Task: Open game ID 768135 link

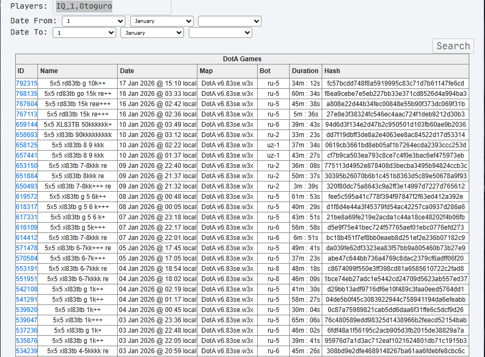Action: point(27,94)
